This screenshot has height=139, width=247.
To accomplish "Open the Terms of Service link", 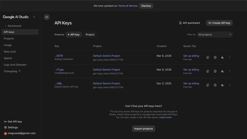I will [128, 6].
